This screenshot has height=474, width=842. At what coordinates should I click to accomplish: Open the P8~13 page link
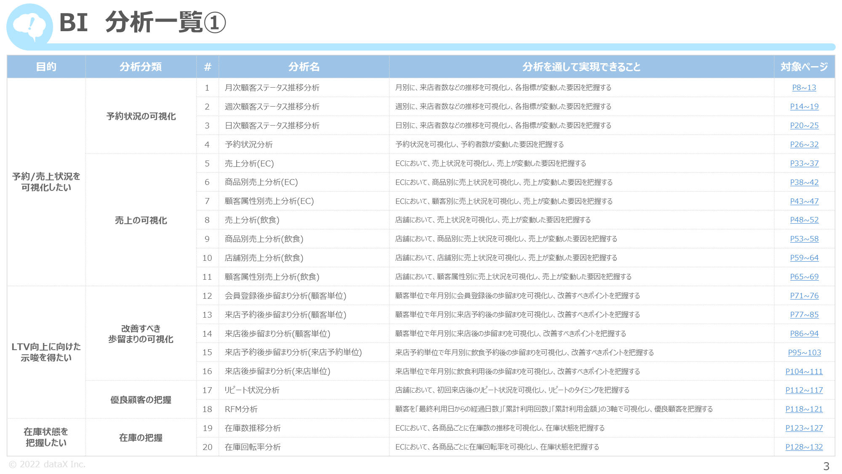pos(804,88)
